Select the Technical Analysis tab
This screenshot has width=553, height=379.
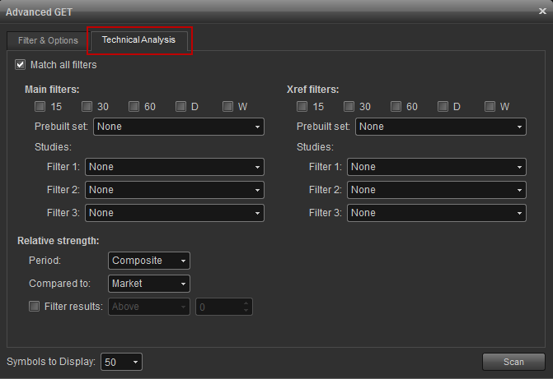tap(138, 40)
